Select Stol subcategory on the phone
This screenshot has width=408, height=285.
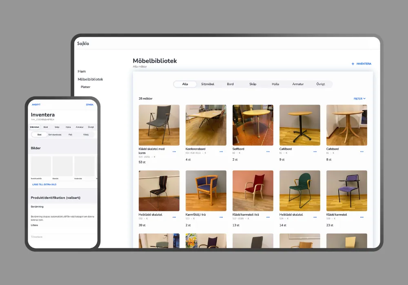pyautogui.click(x=39, y=134)
